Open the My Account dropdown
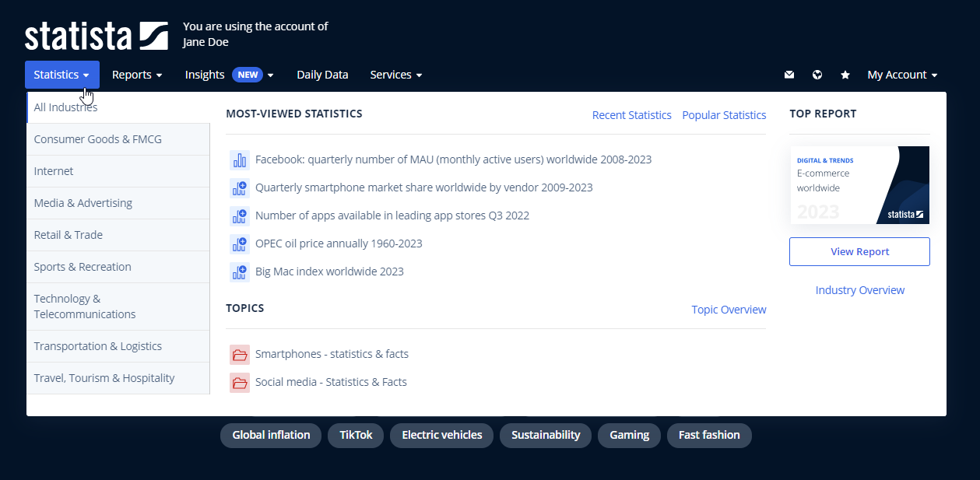Viewport: 980px width, 480px height. pos(902,75)
